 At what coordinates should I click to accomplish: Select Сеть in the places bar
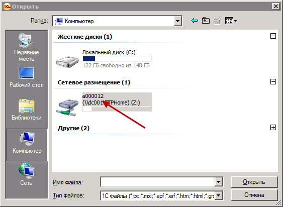coord(26,174)
